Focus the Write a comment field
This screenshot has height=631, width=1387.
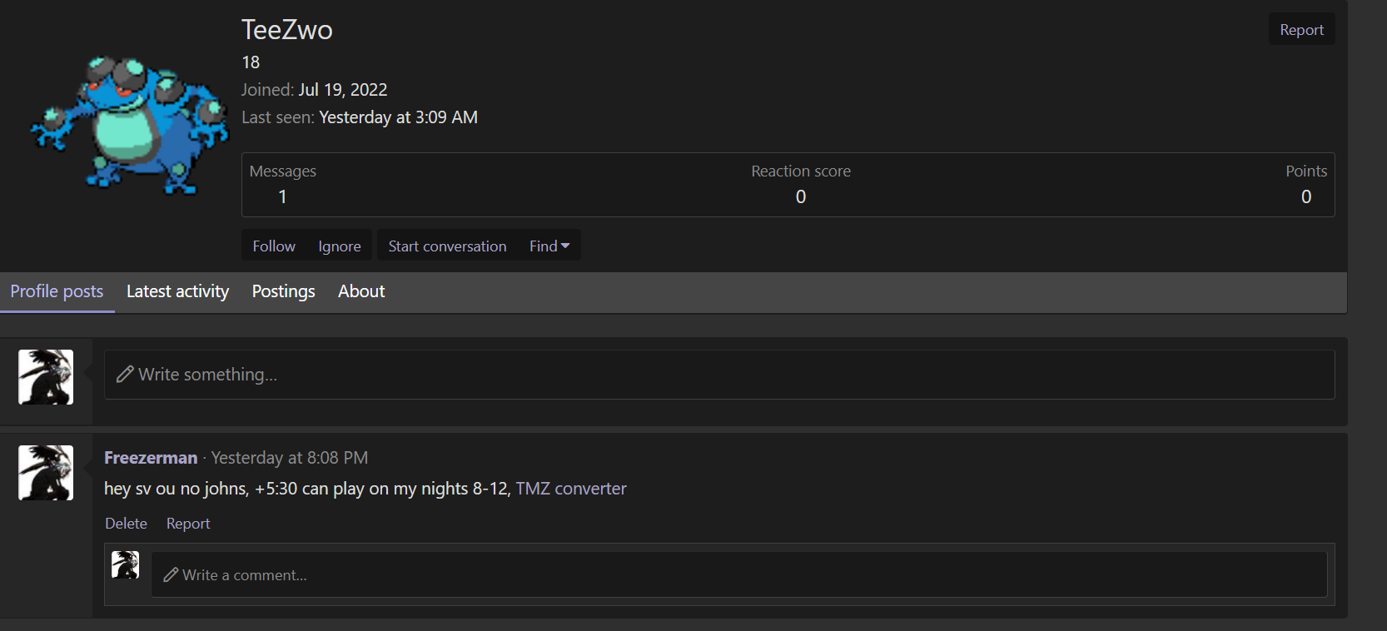point(738,575)
